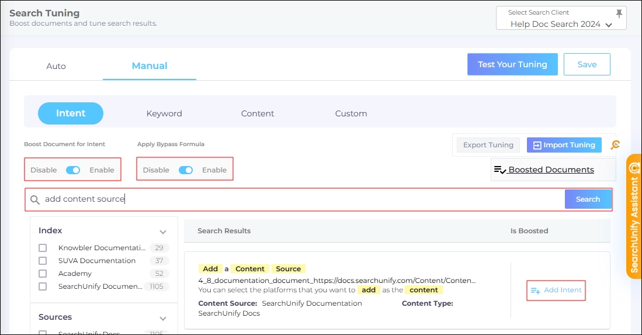Select the Keyword tuning tab
642x335 pixels.
(x=164, y=113)
